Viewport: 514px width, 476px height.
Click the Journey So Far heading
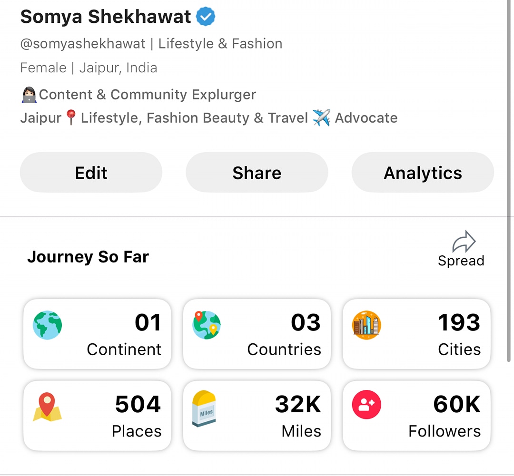(88, 257)
